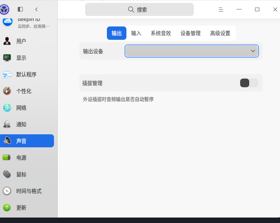Viewport: 280px width, 223px height.
Task: Expand the 输出设备 chevron arrow
Action: point(253,51)
